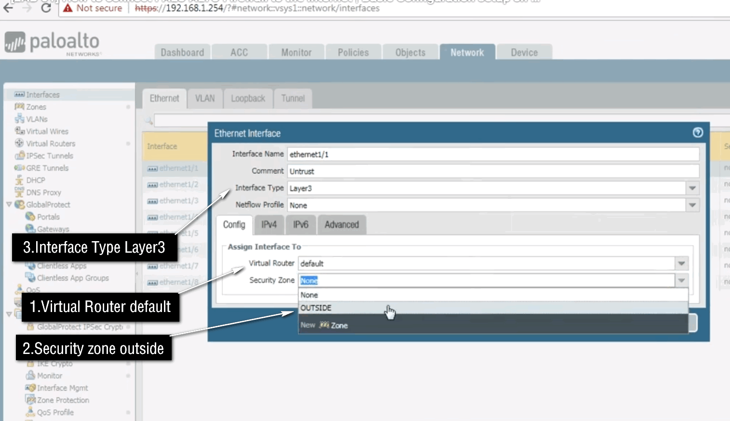Open the ACC tab

(239, 52)
